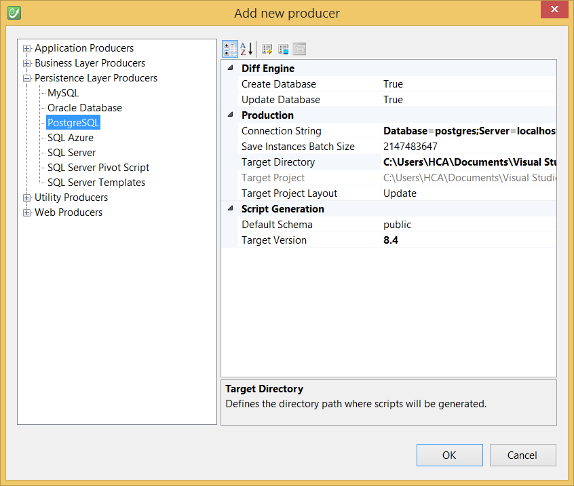
Task: Select MySQL producer in tree
Action: coord(63,93)
